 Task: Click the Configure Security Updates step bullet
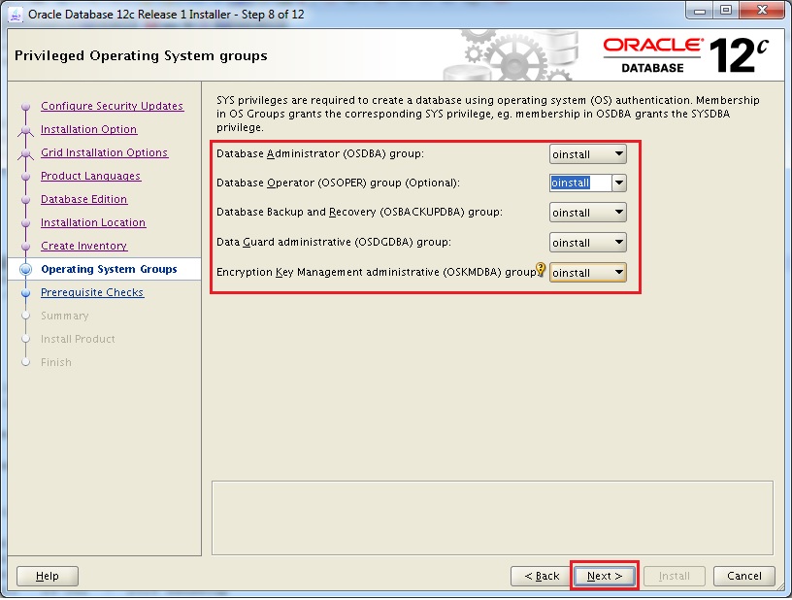point(26,107)
